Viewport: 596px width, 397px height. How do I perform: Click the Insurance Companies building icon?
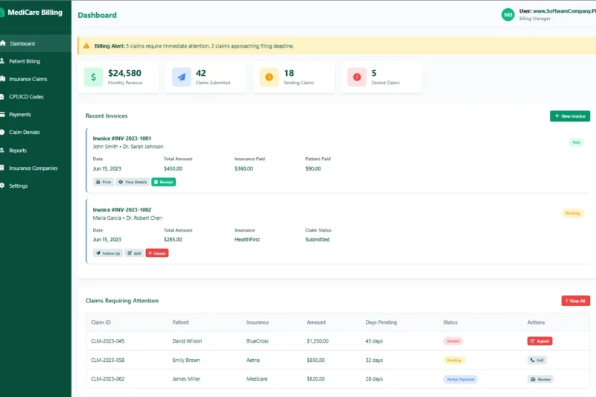[x=2, y=168]
